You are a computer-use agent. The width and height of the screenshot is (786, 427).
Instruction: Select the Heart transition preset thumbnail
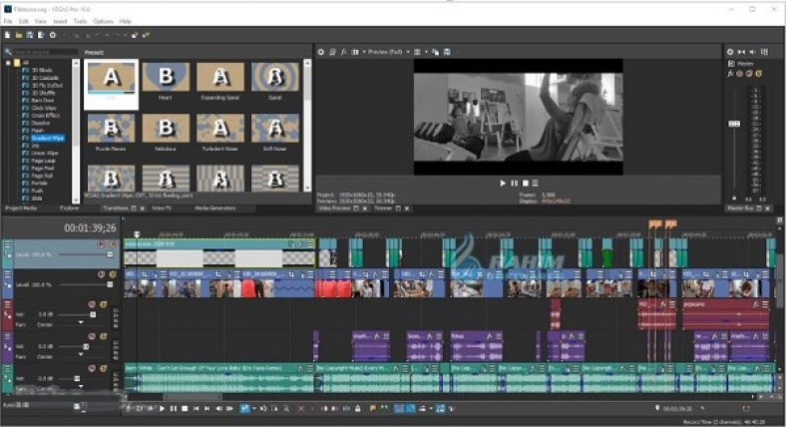(x=166, y=78)
